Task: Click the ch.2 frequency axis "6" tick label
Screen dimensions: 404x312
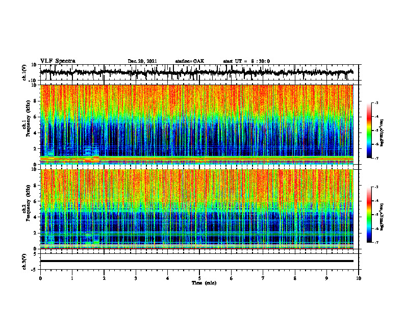Action: 35,201
